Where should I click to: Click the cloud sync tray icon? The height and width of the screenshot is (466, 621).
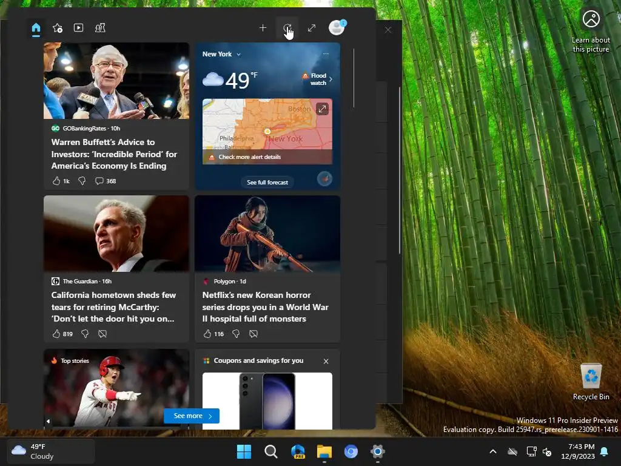[x=512, y=451]
